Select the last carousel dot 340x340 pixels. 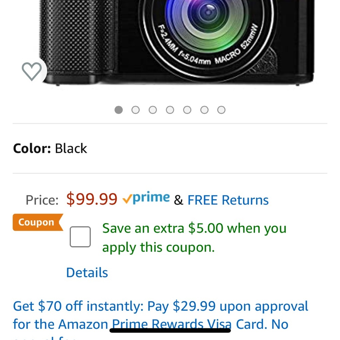(x=221, y=110)
